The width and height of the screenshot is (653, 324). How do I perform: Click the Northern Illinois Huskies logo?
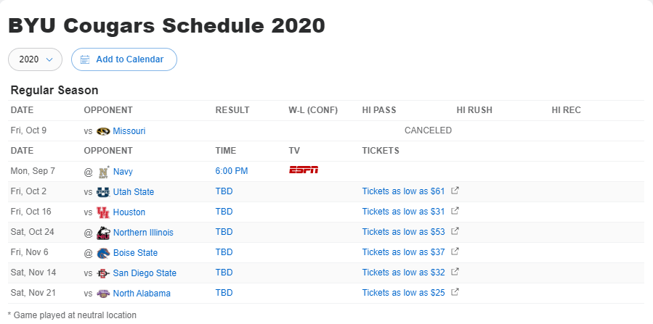[103, 233]
